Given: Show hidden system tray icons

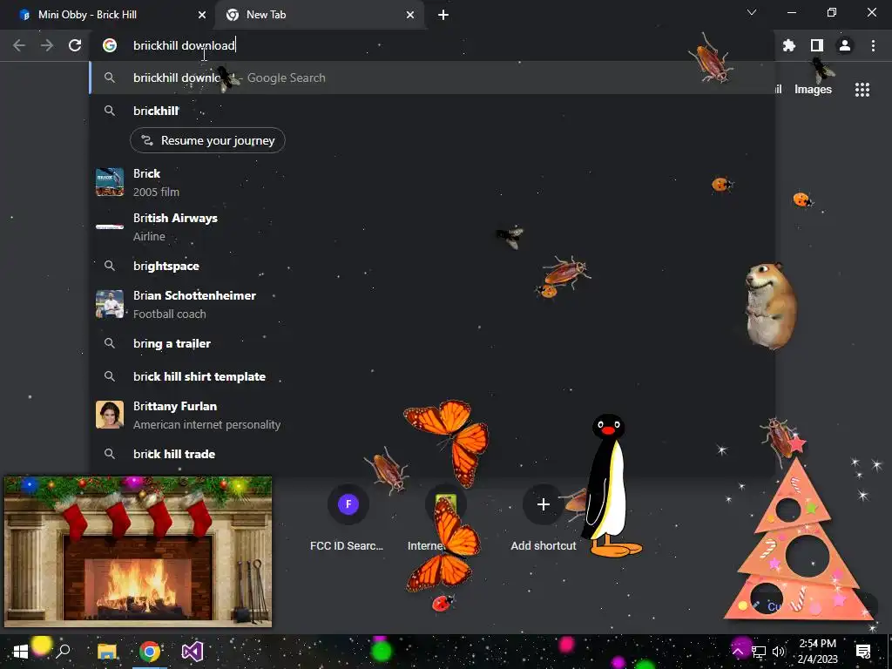Looking at the screenshot, I should click(x=737, y=652).
